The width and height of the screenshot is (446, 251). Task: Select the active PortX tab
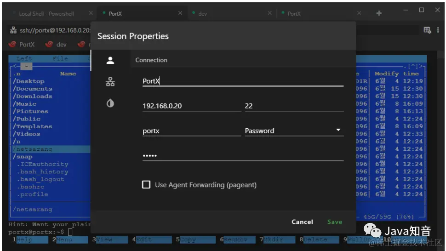tap(115, 14)
